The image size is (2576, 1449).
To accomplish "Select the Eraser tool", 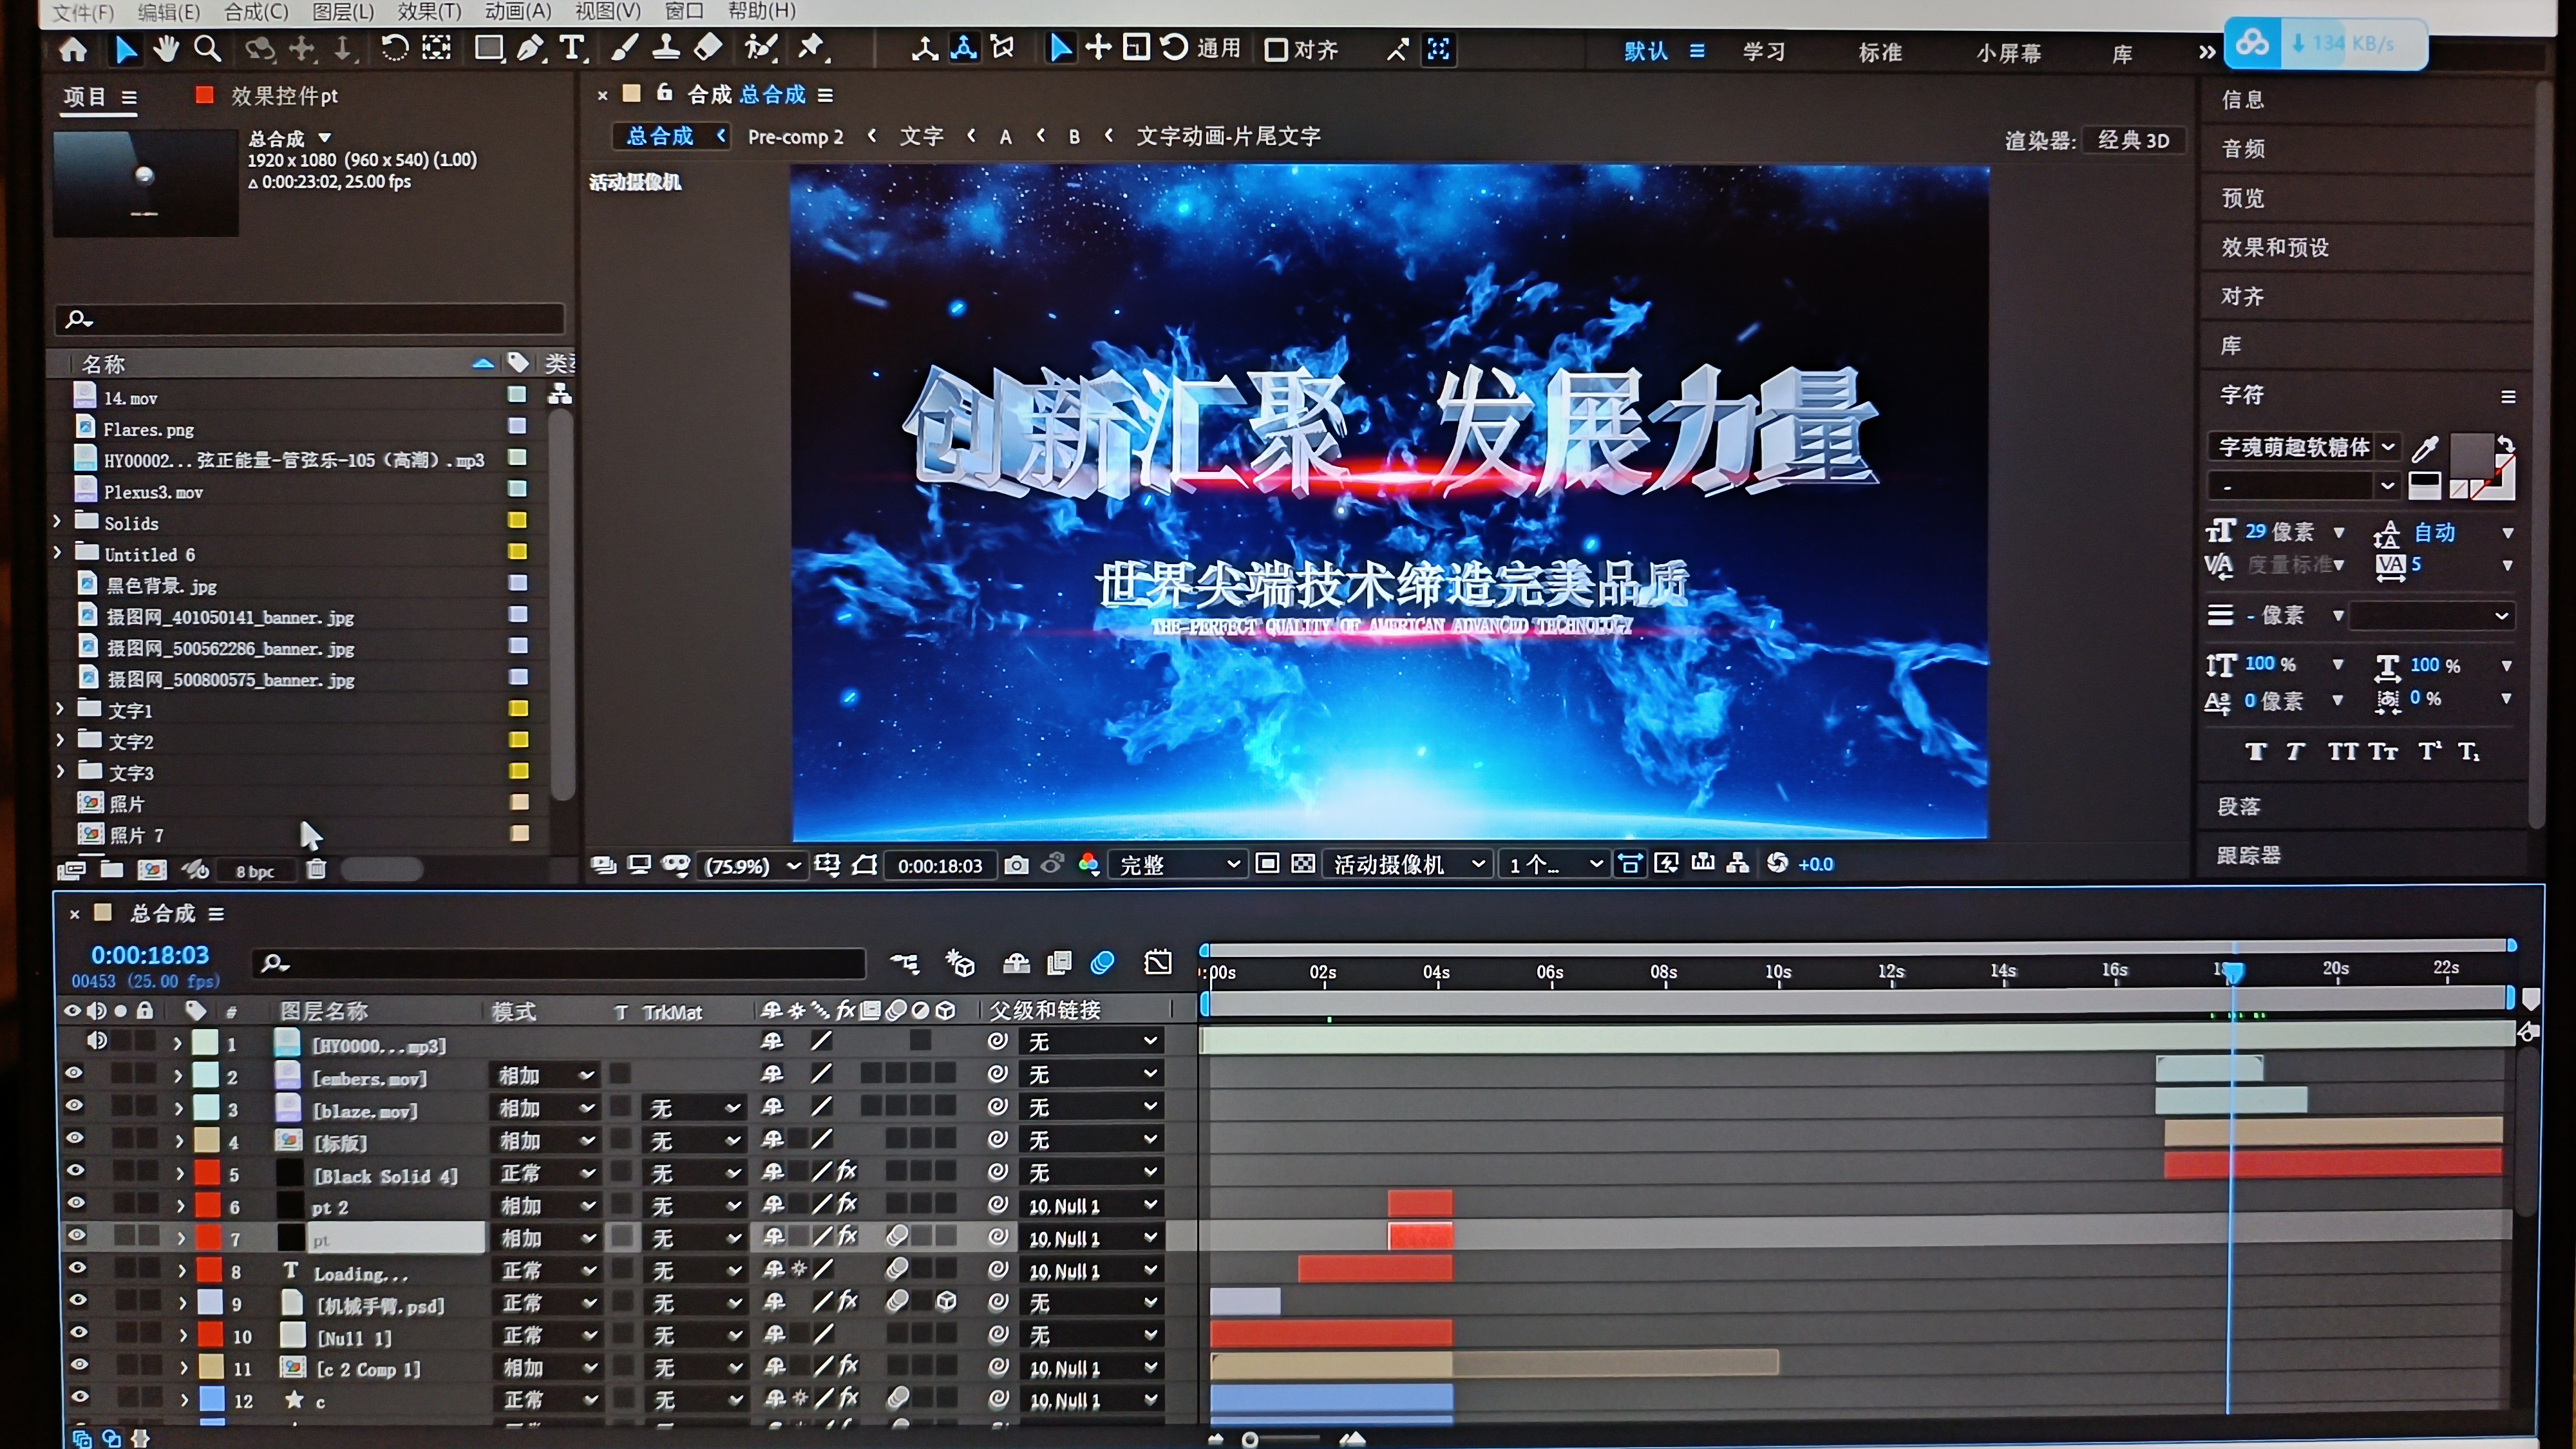I will [x=708, y=48].
